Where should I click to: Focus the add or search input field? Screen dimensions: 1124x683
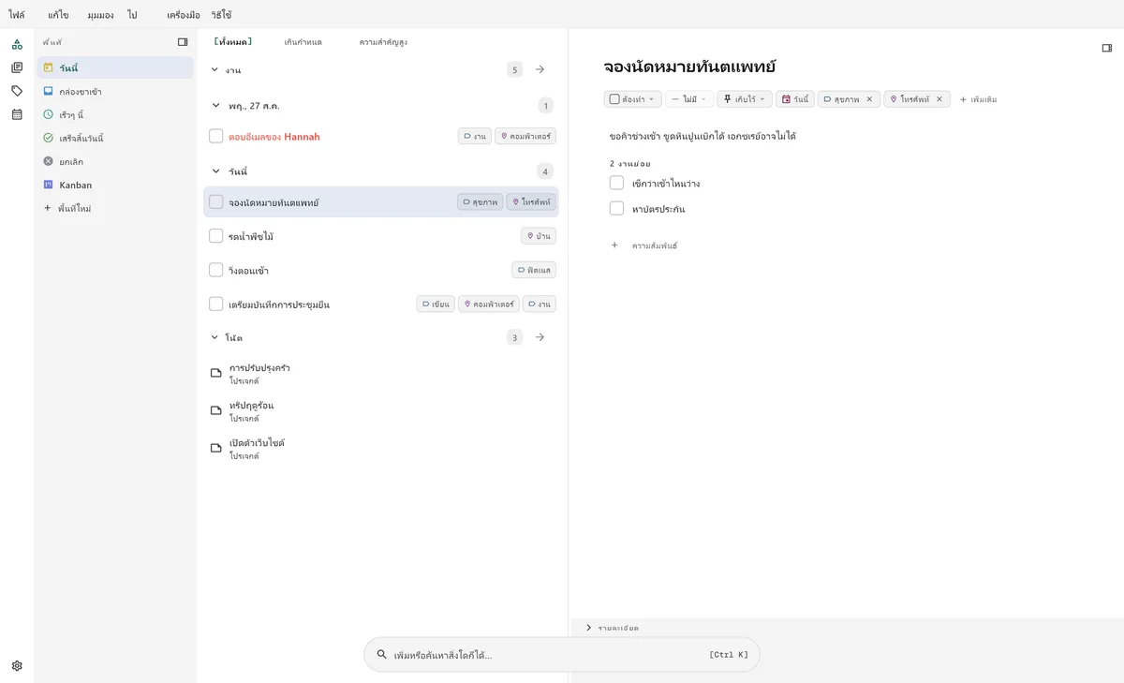coord(562,655)
